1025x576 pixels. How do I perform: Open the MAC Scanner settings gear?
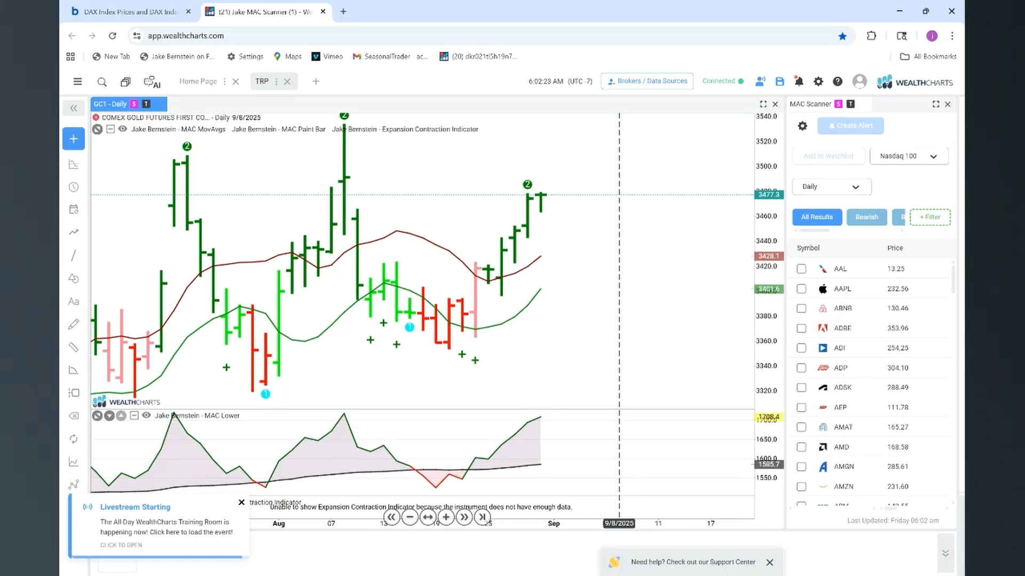point(802,126)
